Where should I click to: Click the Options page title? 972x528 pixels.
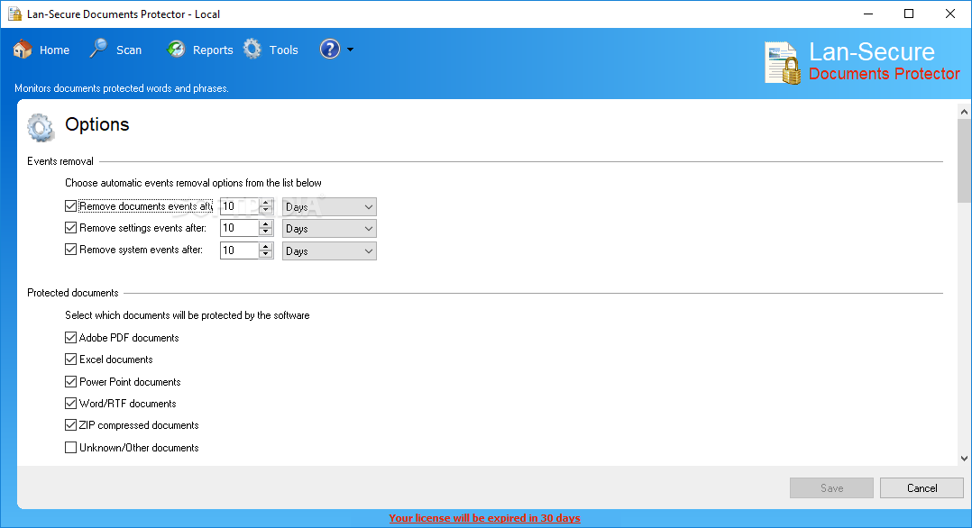(97, 124)
